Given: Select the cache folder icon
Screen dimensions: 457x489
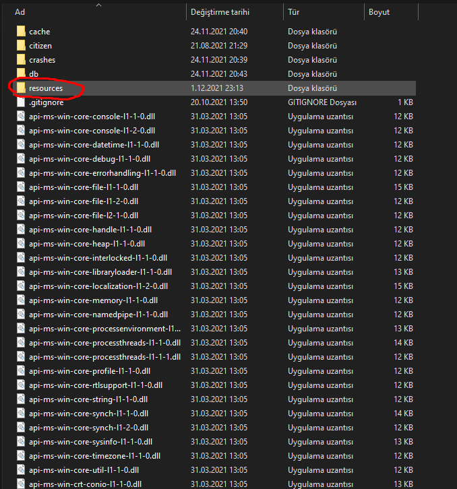Looking at the screenshot, I should [21, 31].
